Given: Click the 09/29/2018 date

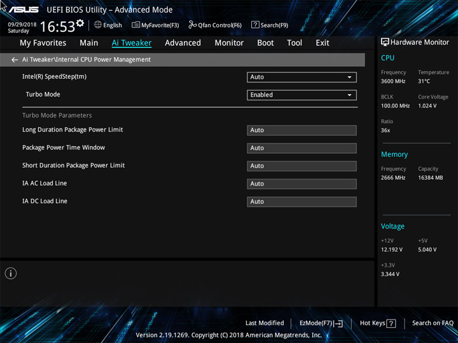Looking at the screenshot, I should tap(22, 25).
